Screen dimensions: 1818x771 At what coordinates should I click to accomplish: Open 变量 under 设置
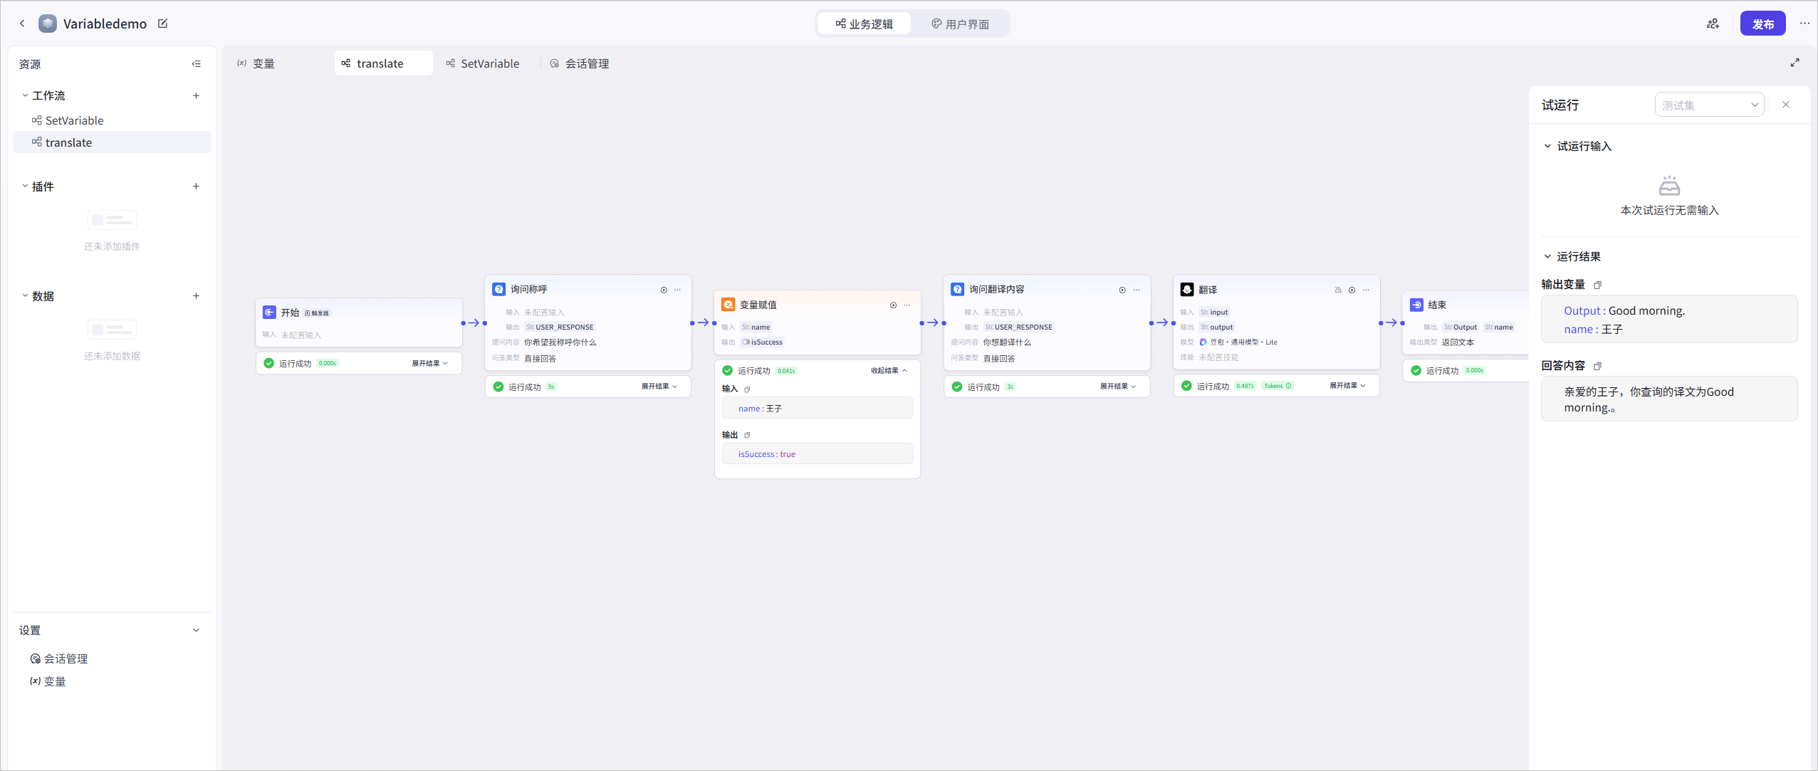[48, 681]
